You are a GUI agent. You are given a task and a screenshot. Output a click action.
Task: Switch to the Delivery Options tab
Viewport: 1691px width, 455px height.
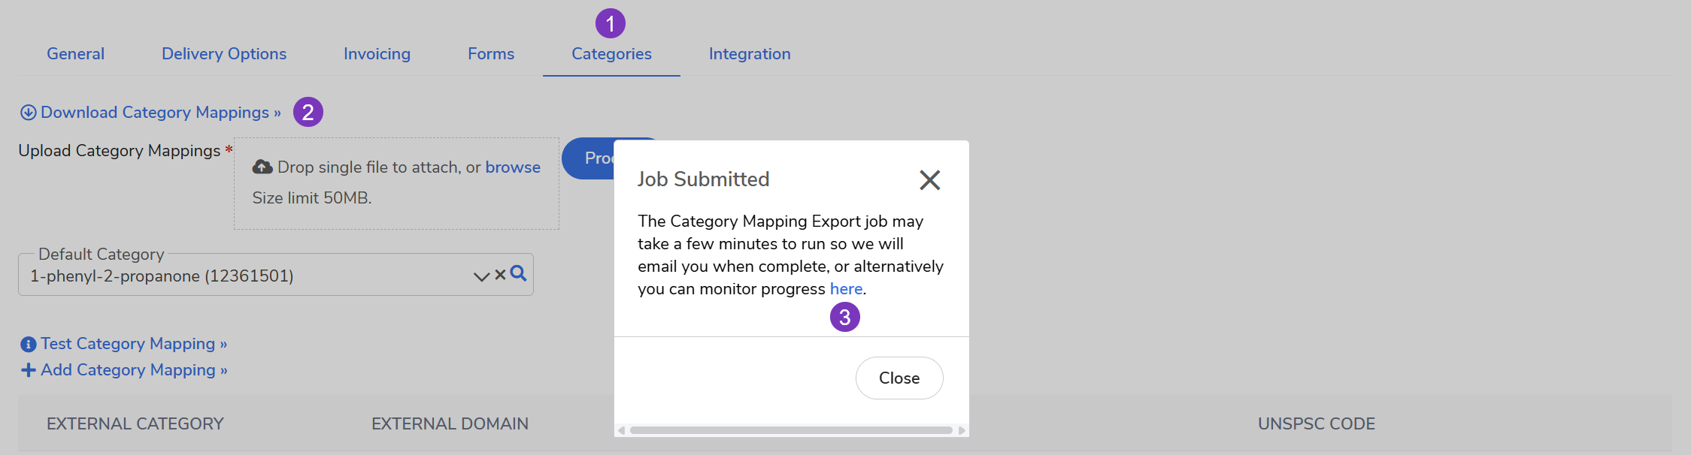tap(224, 54)
